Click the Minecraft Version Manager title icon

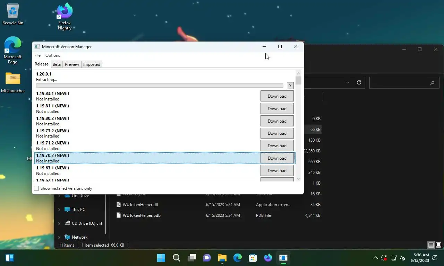click(x=37, y=47)
